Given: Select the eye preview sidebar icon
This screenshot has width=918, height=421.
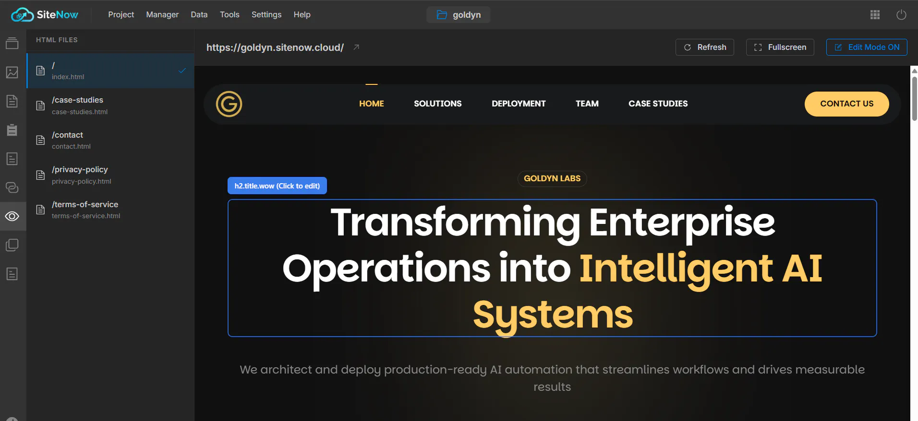Looking at the screenshot, I should coord(12,216).
